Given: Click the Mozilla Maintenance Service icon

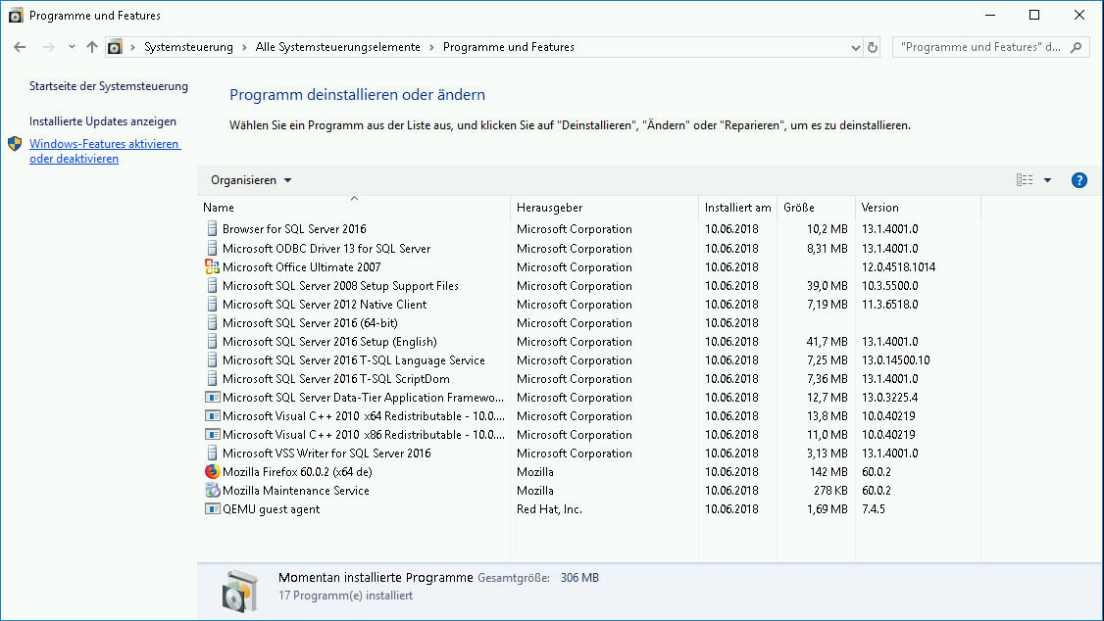Looking at the screenshot, I should point(213,490).
